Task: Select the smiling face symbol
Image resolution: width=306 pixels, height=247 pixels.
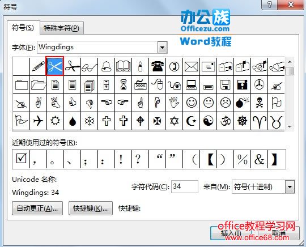Action: [192, 103]
